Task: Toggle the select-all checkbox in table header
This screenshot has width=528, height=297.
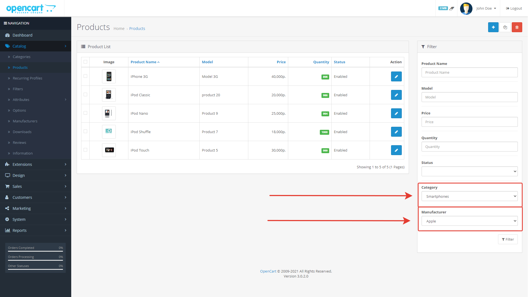Action: click(x=85, y=62)
